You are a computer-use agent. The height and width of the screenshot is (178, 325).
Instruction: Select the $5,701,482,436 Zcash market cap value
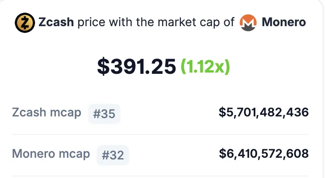[264, 112]
